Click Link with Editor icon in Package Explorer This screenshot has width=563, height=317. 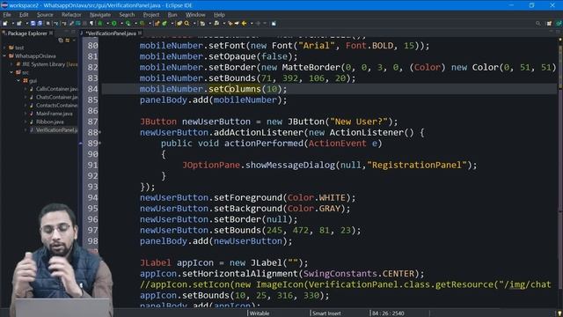click(x=67, y=41)
